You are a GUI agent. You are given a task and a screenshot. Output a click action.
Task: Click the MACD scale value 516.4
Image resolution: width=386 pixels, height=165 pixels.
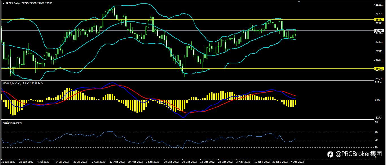tap(378, 83)
